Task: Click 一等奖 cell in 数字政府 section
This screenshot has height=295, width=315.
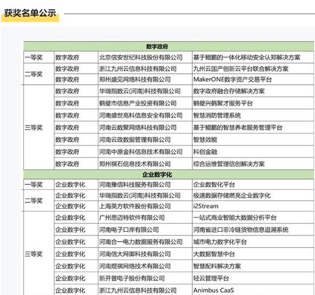Action: pyautogui.click(x=39, y=57)
